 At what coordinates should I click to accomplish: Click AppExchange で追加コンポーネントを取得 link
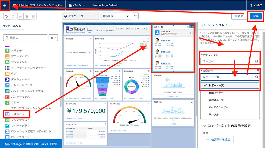(31, 144)
